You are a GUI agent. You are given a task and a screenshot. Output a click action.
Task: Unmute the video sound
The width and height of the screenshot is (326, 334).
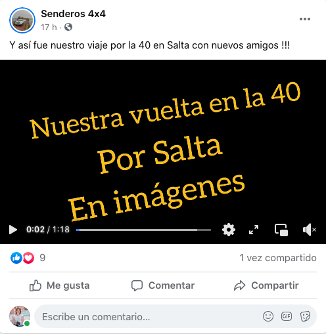(x=309, y=230)
